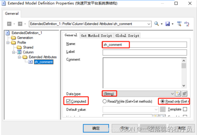Click the Shared folder icon
197x135 pixels.
click(19, 47)
